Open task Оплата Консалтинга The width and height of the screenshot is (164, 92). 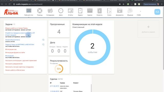click(x=13, y=40)
